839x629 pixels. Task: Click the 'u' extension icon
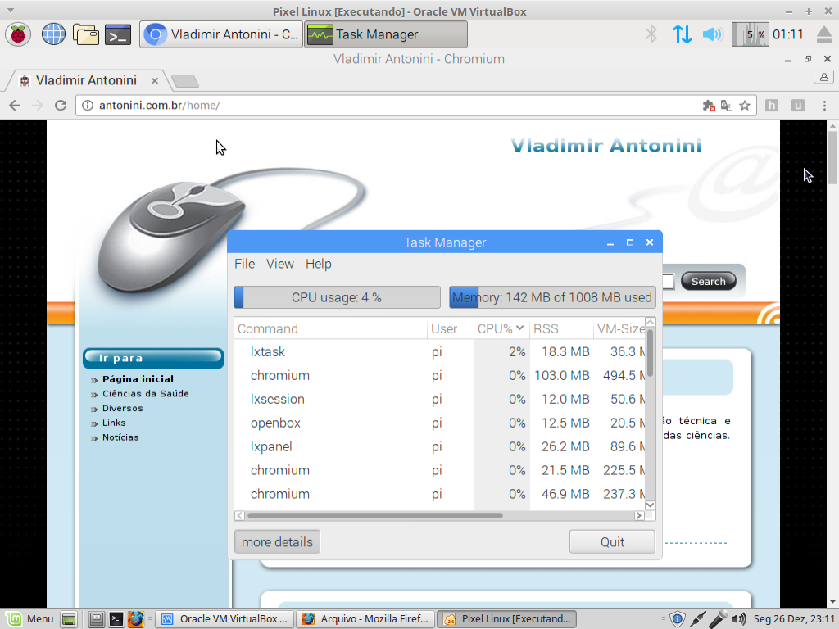click(x=798, y=106)
